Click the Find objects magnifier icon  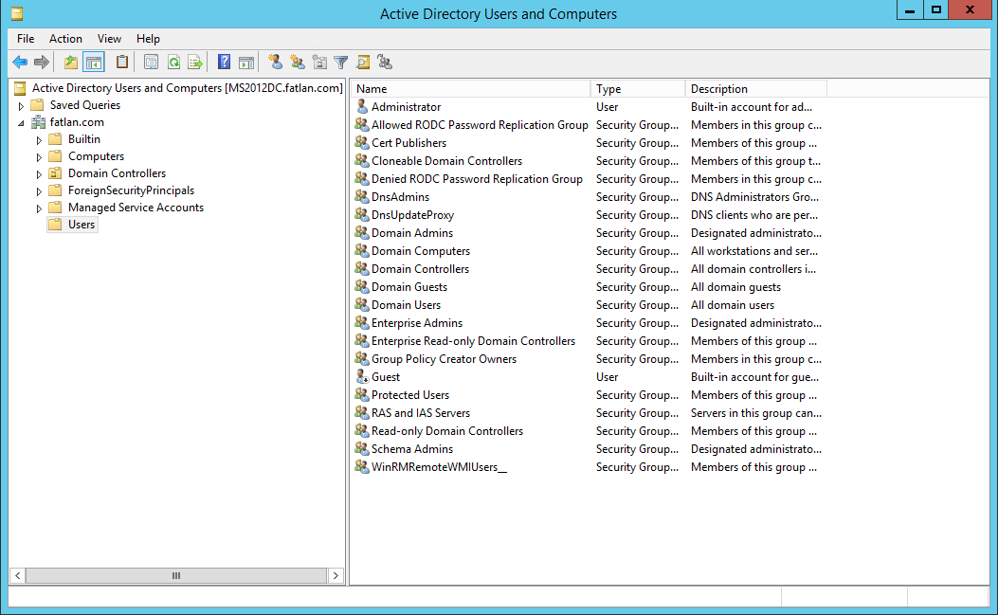point(363,63)
